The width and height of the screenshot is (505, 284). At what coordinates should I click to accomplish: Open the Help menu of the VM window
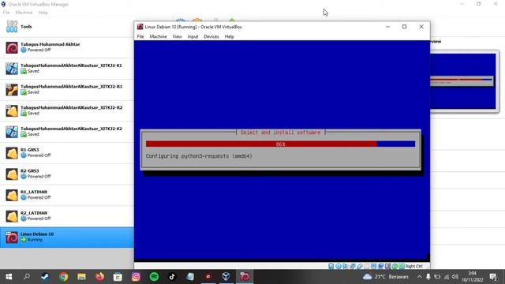230,36
